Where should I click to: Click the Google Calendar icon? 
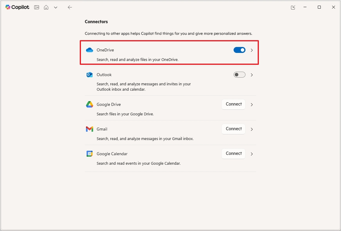(89, 154)
